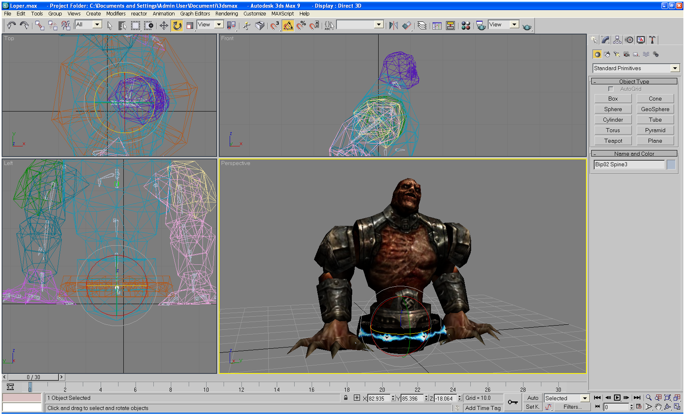This screenshot has height=414, width=685.
Task: Click the Bip02 Spine3 name field
Action: tap(629, 164)
